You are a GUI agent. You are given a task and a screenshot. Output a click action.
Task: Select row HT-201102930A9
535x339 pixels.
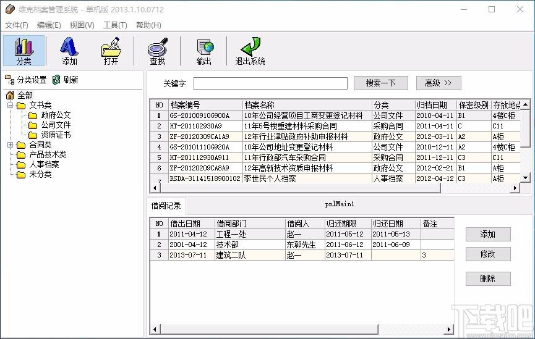(335, 126)
